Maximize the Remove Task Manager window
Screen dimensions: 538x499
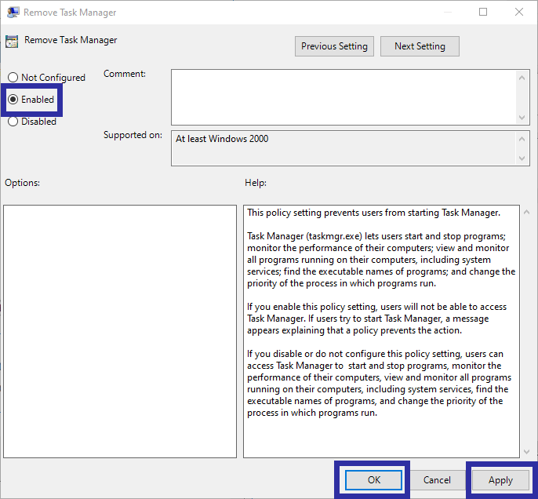pos(483,12)
